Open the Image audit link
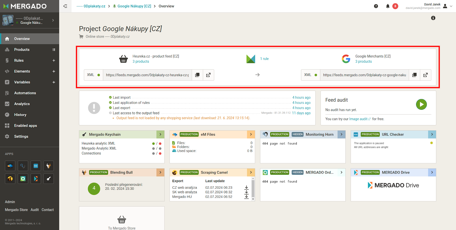 360,119
